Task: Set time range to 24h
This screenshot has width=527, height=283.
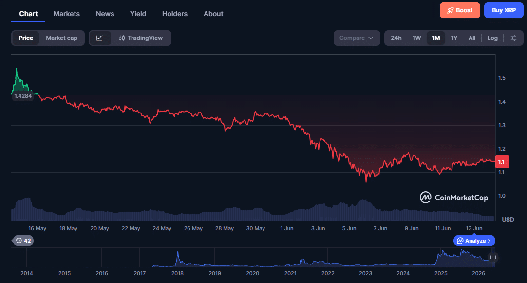Action: click(396, 38)
